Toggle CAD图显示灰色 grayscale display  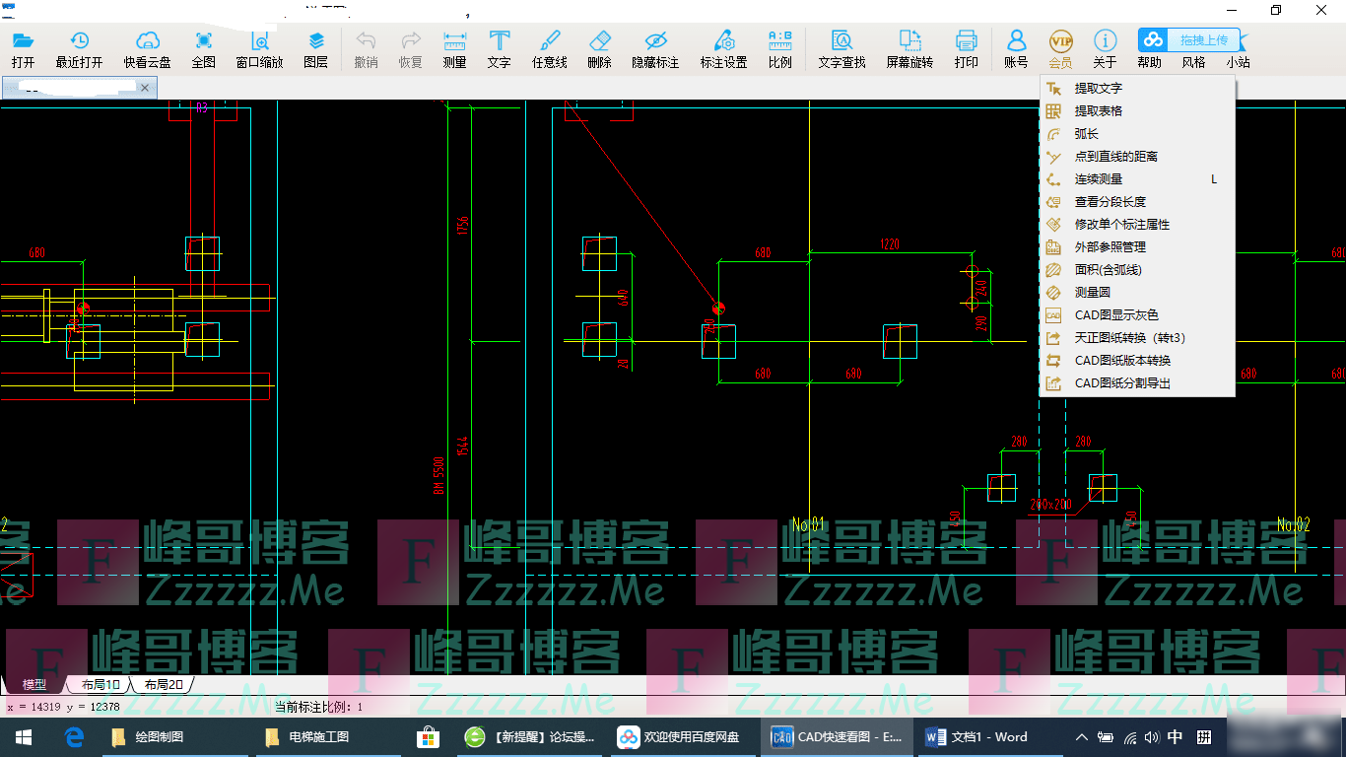[x=1115, y=315]
